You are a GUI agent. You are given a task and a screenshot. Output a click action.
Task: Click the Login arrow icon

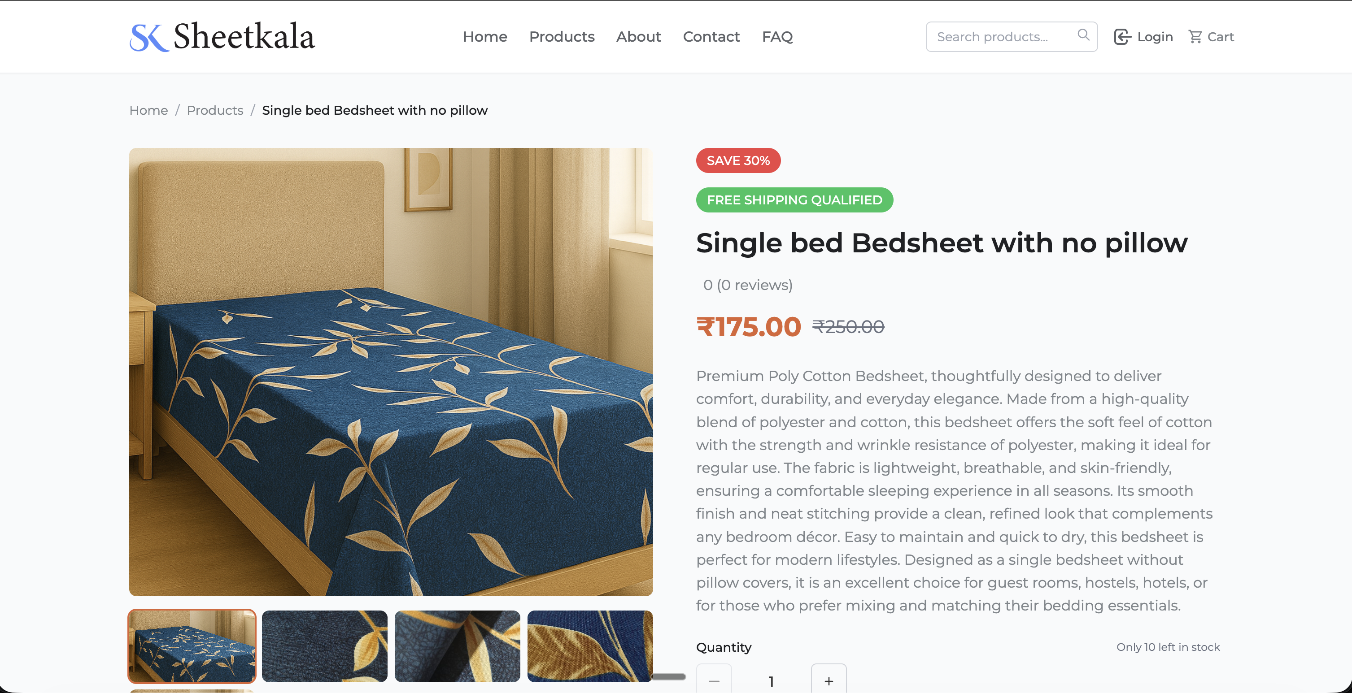(x=1121, y=37)
